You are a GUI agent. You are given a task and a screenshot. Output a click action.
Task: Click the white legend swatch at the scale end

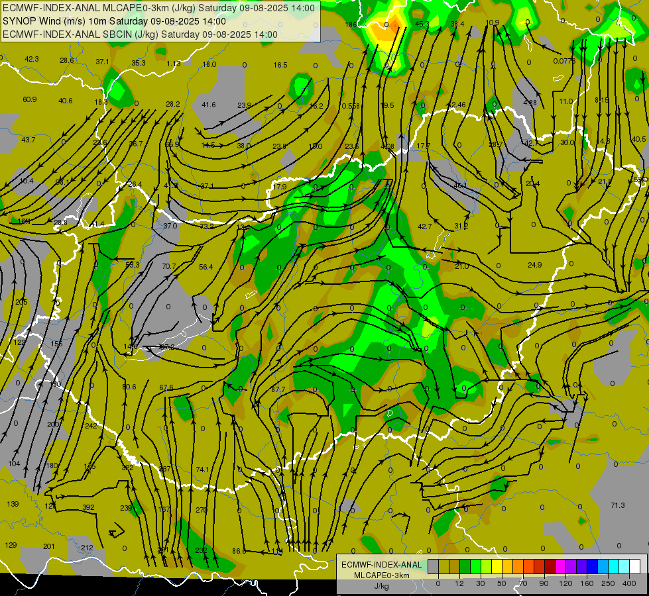coord(634,566)
